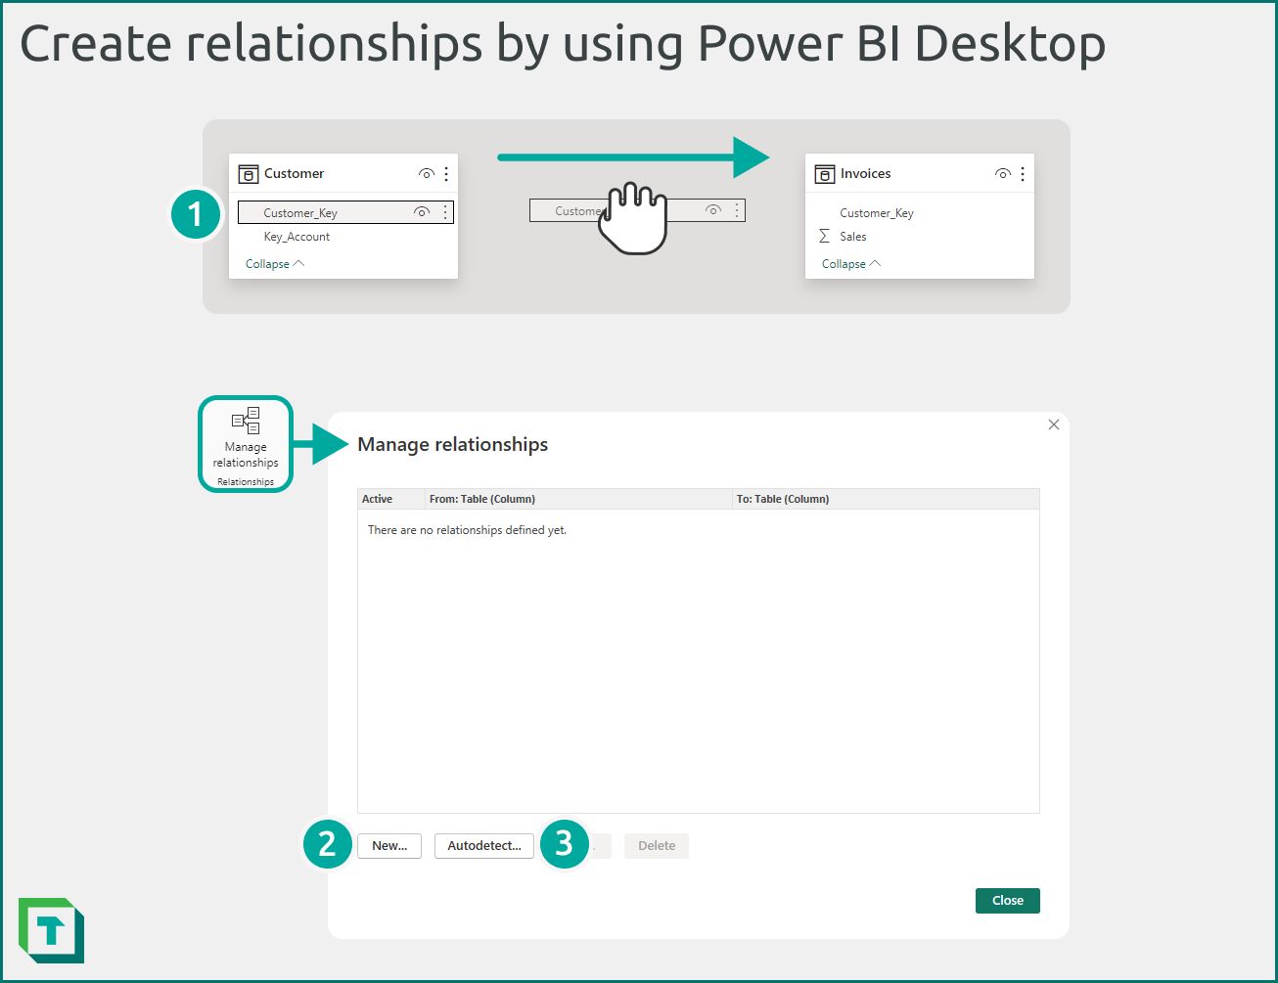Close the Manage relationships dialog via Close button
Image resolution: width=1278 pixels, height=983 pixels.
(x=1007, y=900)
